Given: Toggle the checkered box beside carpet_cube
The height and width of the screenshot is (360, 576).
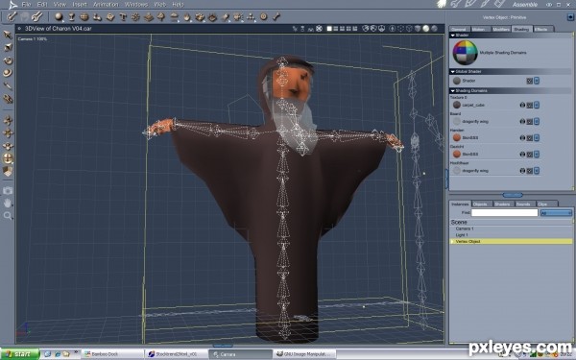Looking at the screenshot, I should point(529,105).
